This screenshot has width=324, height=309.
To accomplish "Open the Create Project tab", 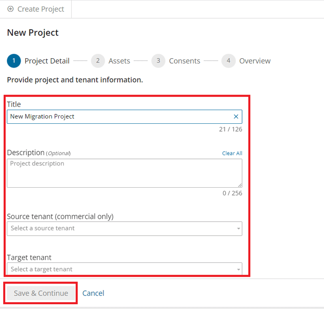I will [x=40, y=9].
